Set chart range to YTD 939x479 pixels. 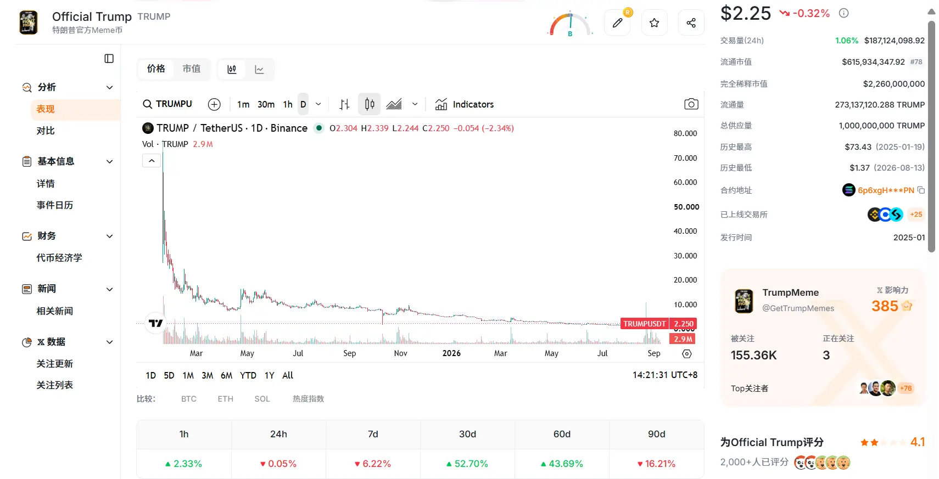248,375
